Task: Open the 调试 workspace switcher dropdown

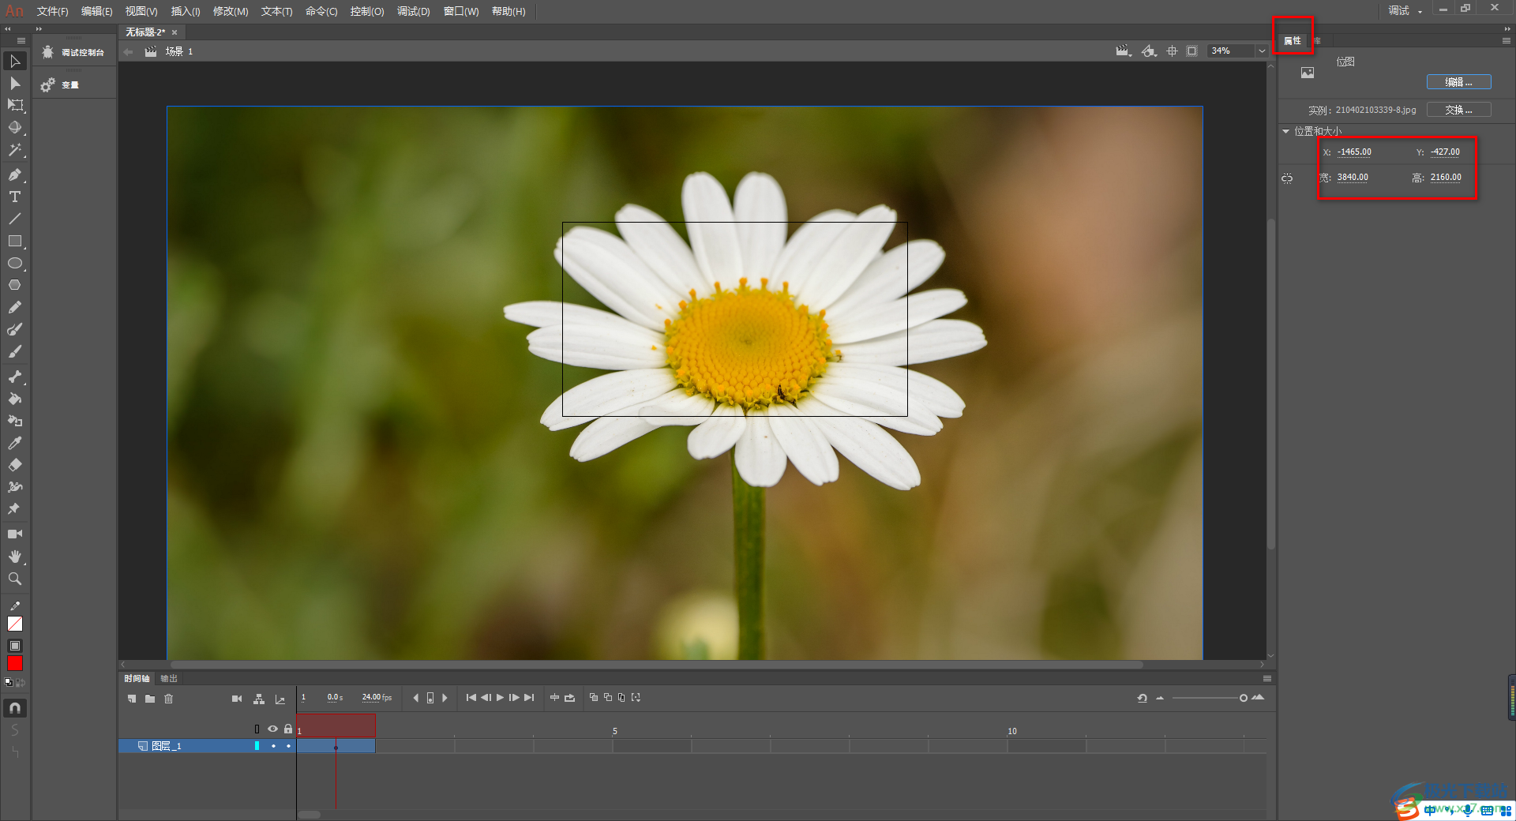Action: click(x=1405, y=10)
